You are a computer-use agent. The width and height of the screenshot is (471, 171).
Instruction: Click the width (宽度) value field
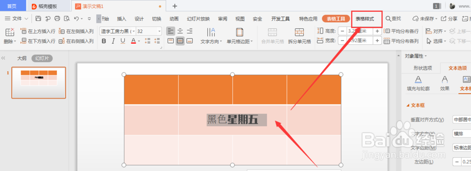[359, 41]
